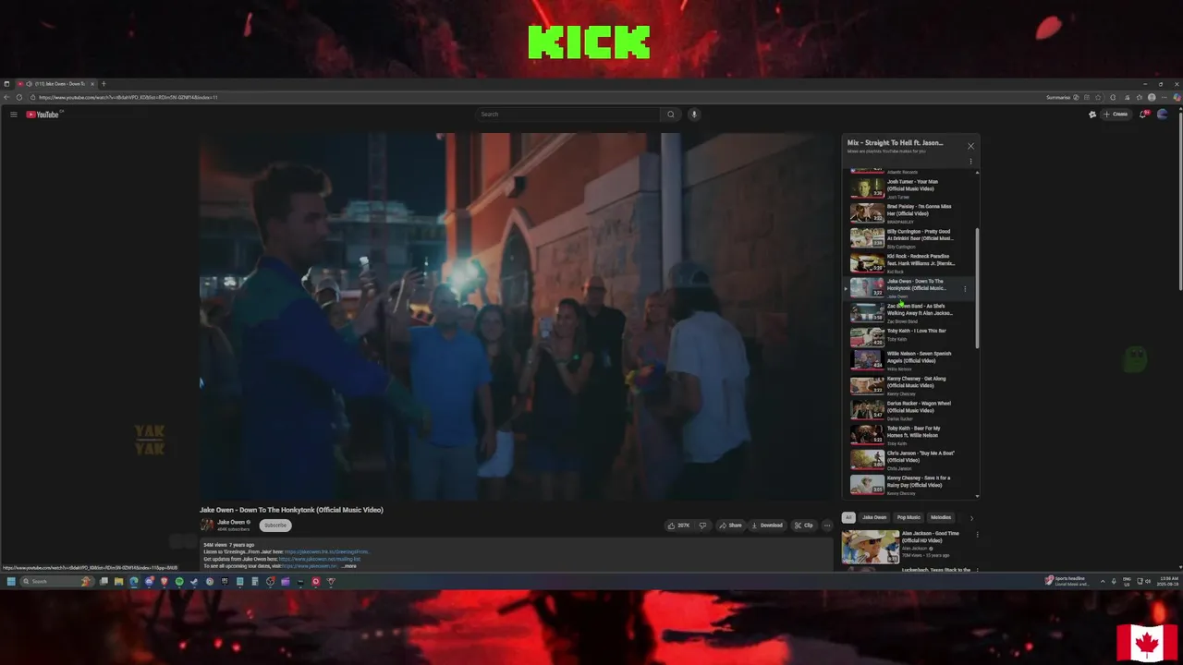Screen dimensions: 1183x665
Task: Play Brad Paisley - I'm Gonna Miss Her
Action: point(910,213)
